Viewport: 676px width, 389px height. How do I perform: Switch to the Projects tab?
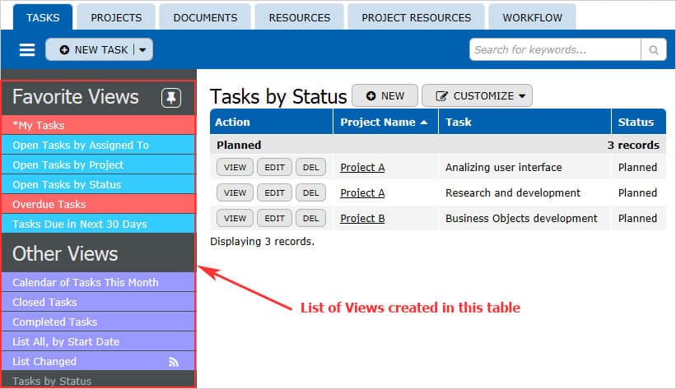[116, 17]
